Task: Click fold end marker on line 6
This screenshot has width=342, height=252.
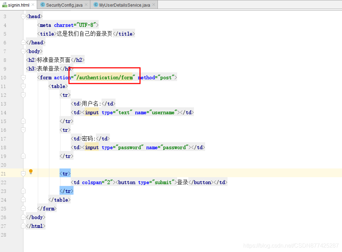Action: click(x=23, y=43)
